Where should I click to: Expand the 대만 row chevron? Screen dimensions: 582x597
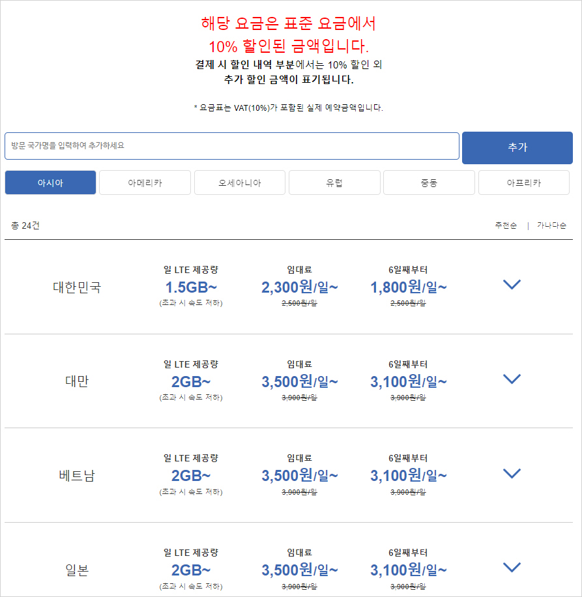512,379
